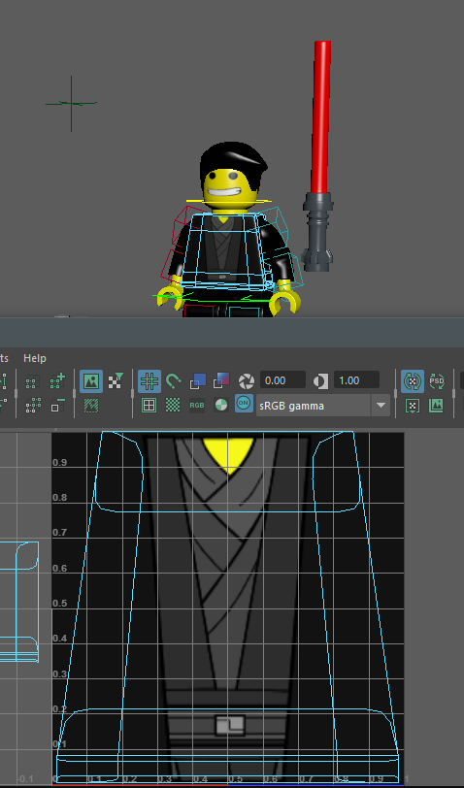This screenshot has width=464, height=788.
Task: Edit the gamma value 1.00 field
Action: pos(356,380)
